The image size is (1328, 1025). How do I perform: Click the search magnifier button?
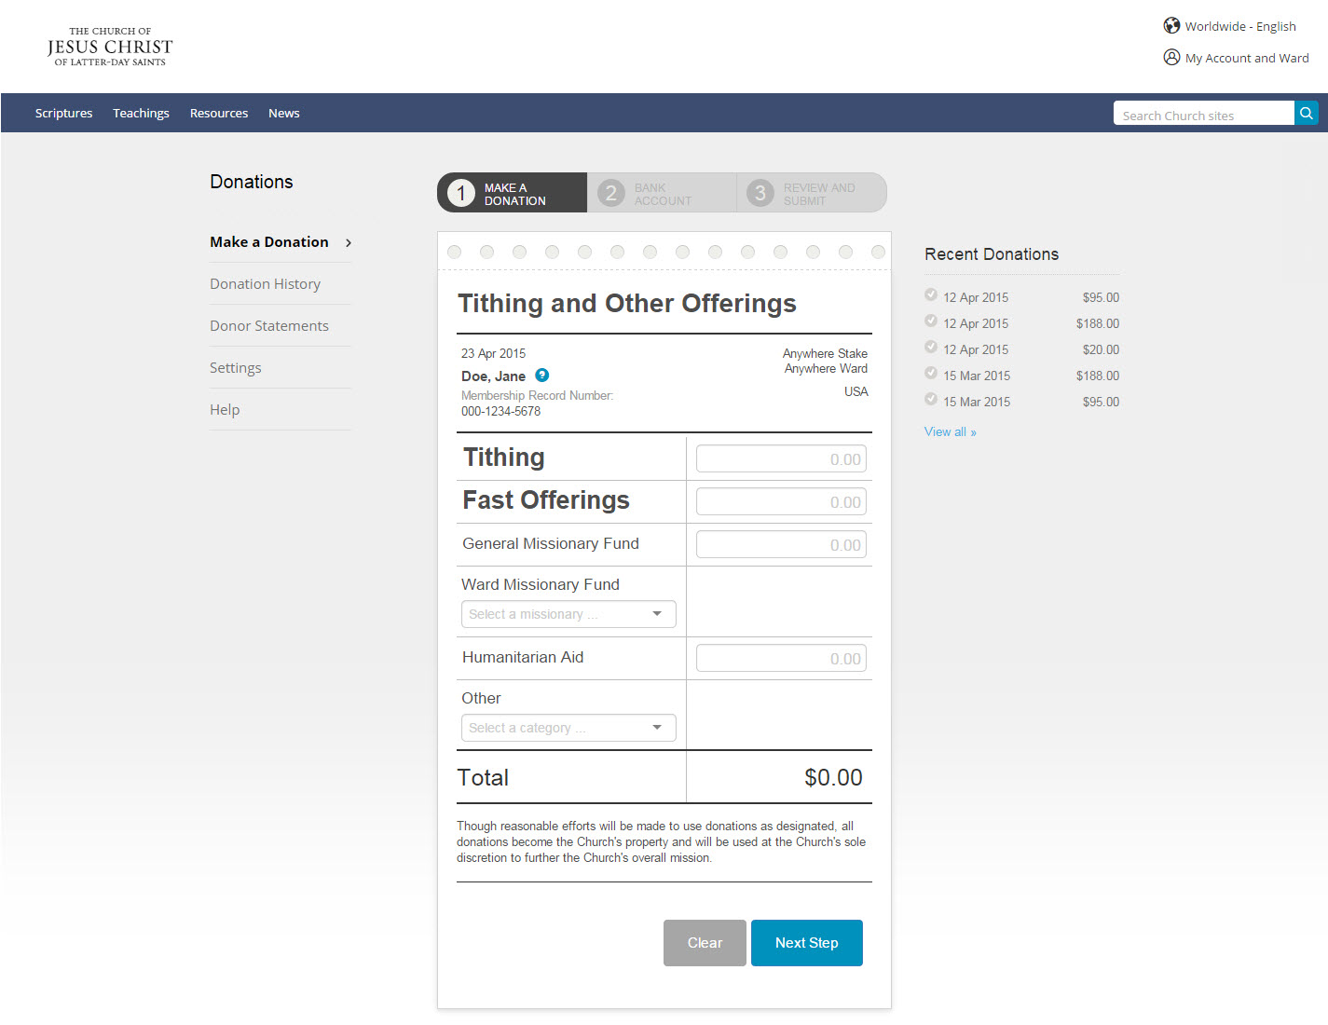pos(1307,113)
